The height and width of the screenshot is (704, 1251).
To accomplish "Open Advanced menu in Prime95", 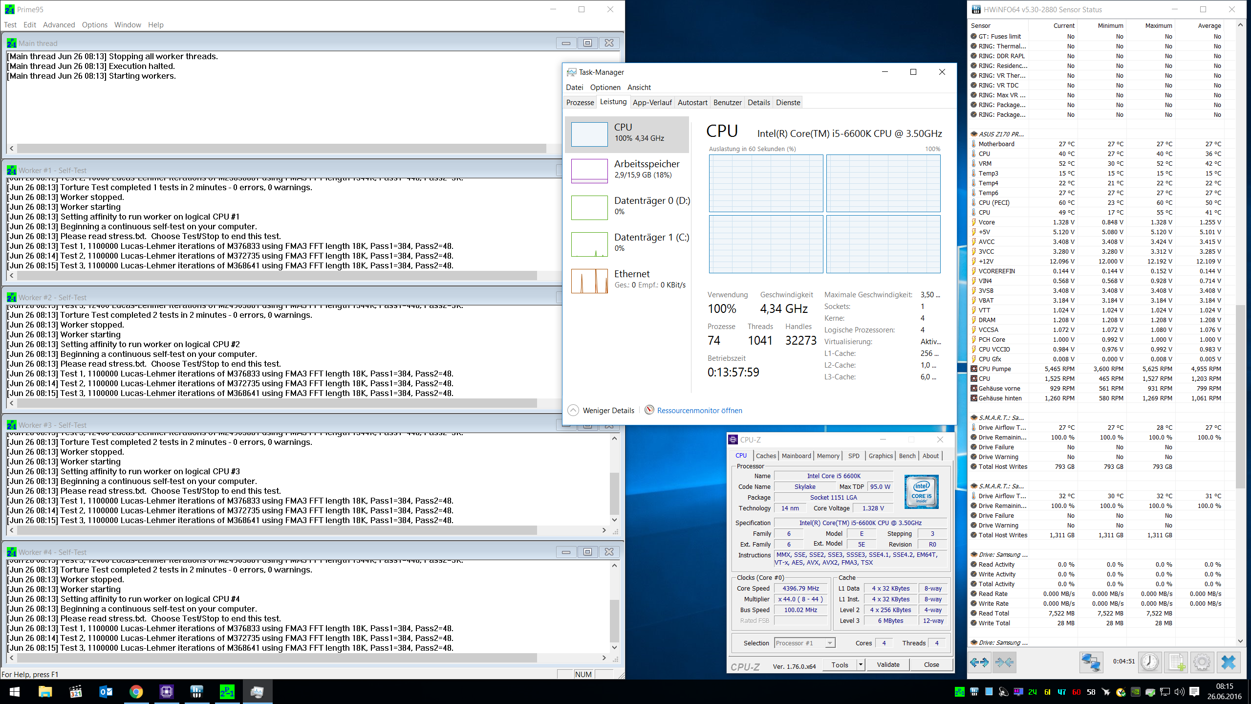I will pos(59,25).
